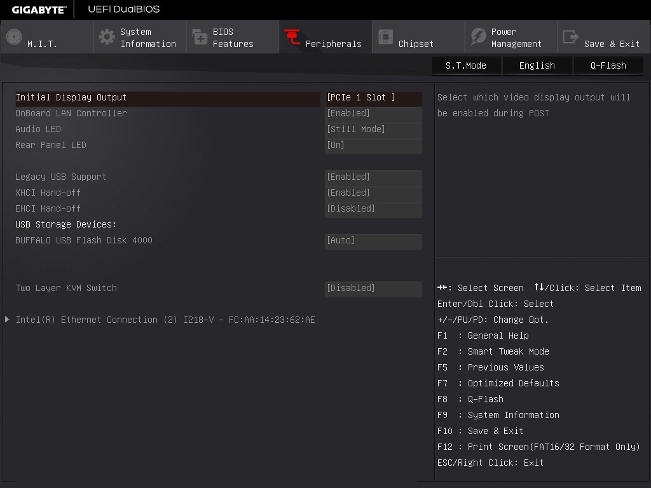
Task: Toggle Two Layer KVM Switch Disabled value
Action: pos(374,289)
